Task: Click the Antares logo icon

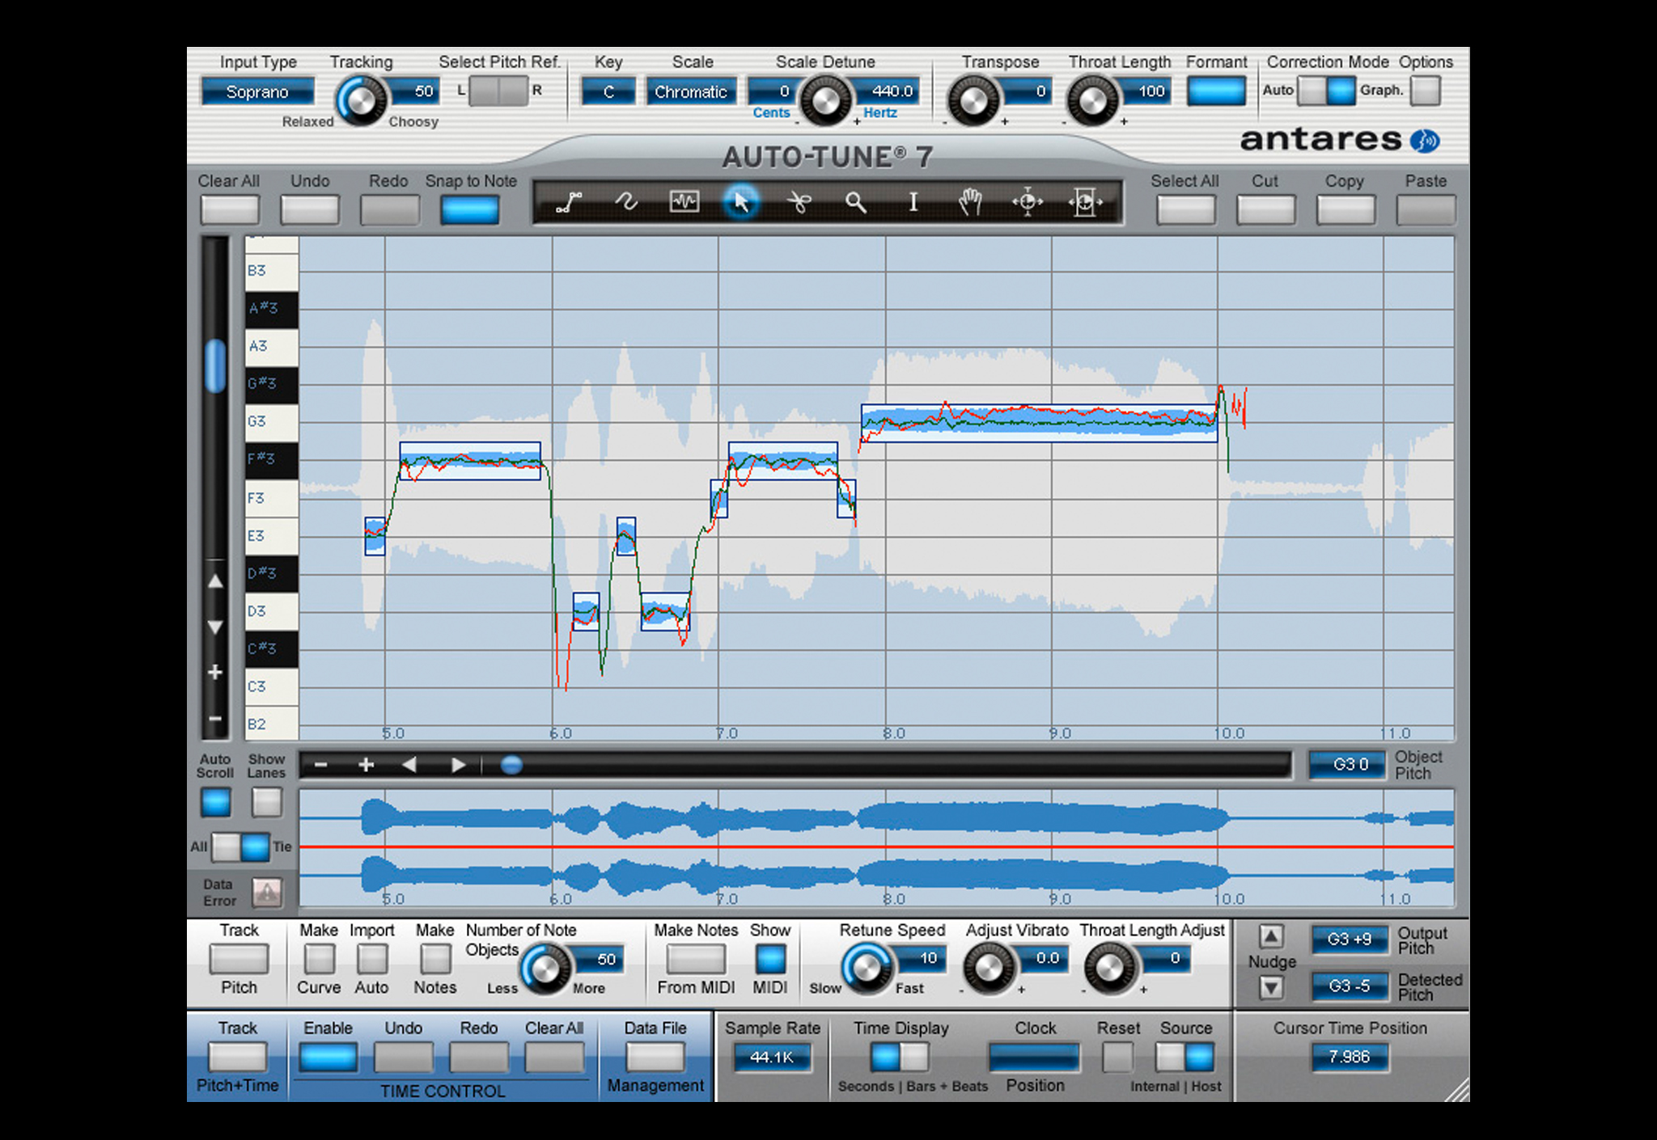Action: pos(1426,141)
